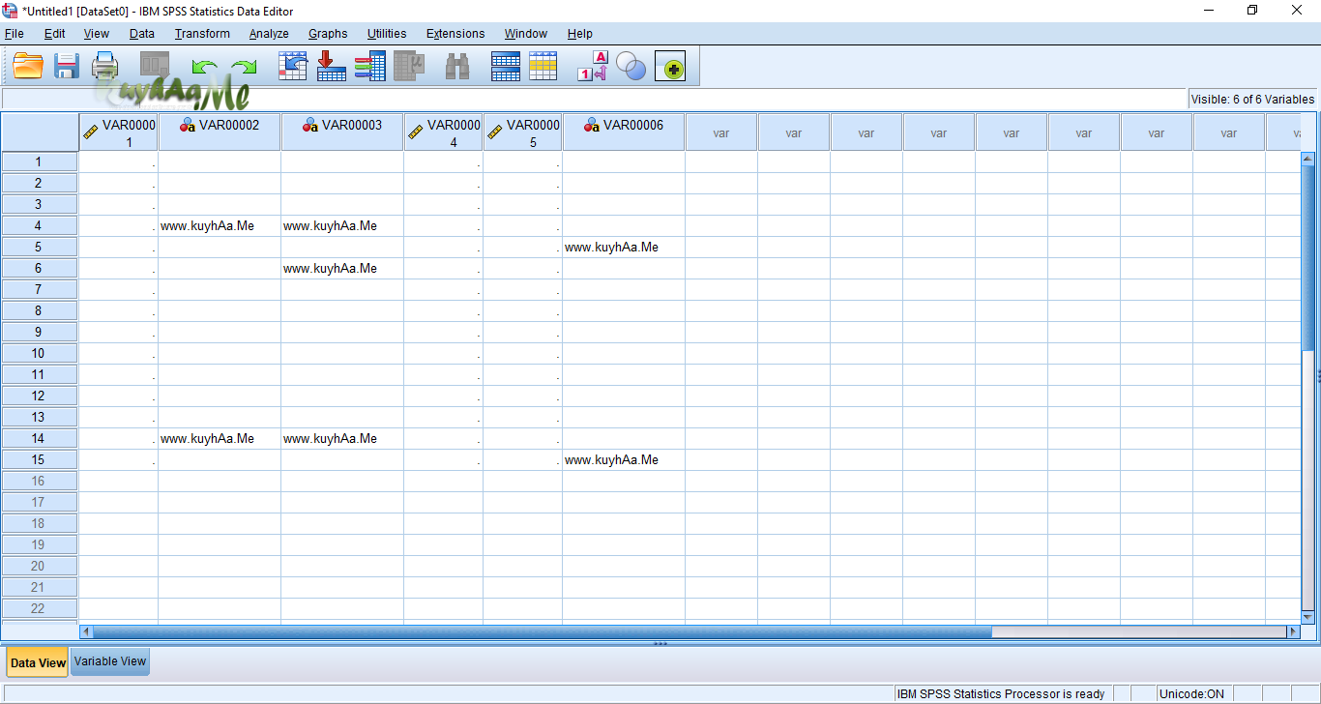
Task: Undo the last action with the green arrow
Action: [x=204, y=66]
